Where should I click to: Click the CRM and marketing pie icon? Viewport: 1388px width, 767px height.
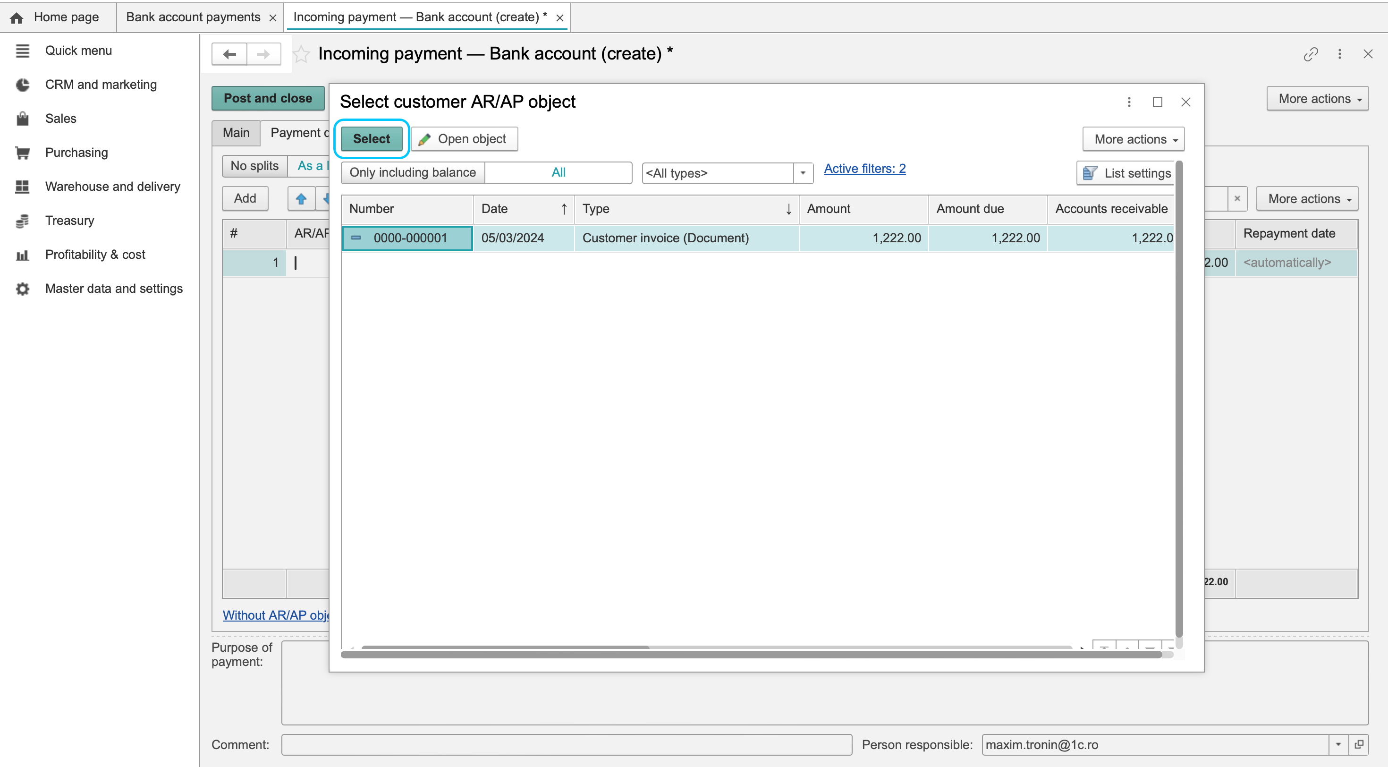point(22,85)
